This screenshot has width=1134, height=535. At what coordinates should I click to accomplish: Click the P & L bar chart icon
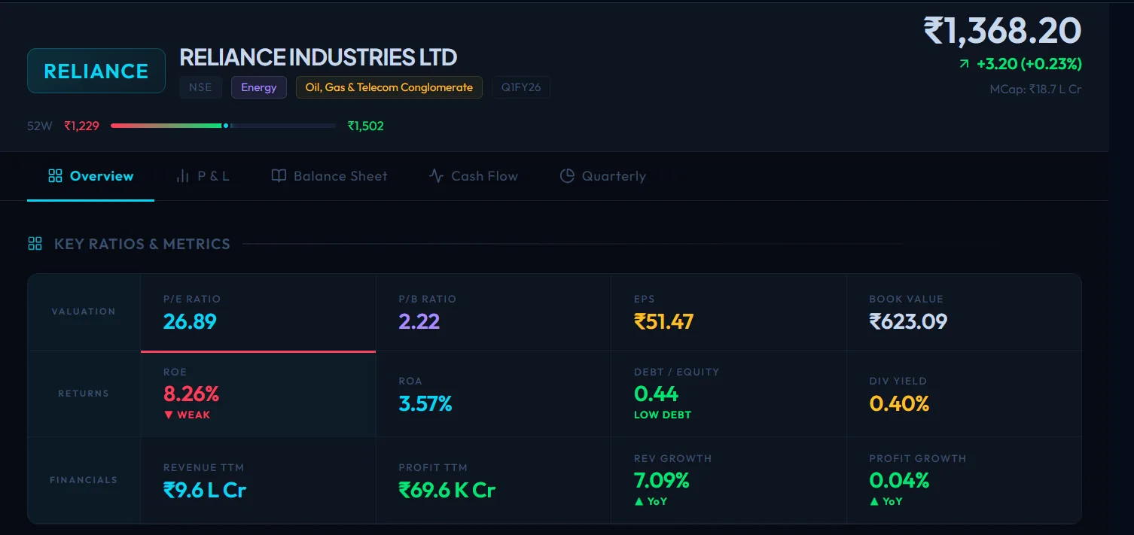pos(182,176)
